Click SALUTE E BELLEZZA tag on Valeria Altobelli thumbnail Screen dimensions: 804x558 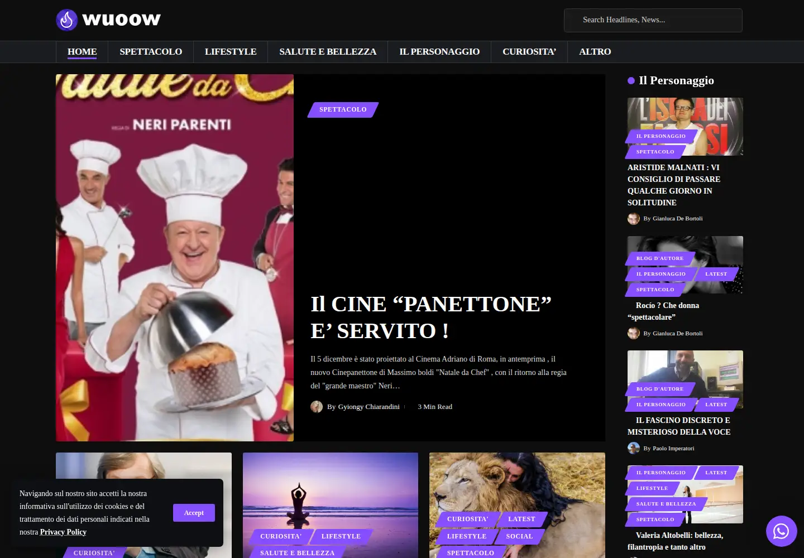click(666, 504)
